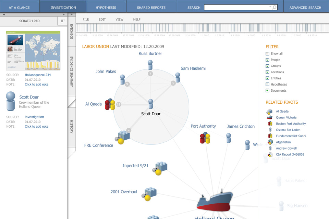Select the Sam Hashemi person node
Image resolution: width=329 pixels, height=219 pixels.
tap(178, 77)
